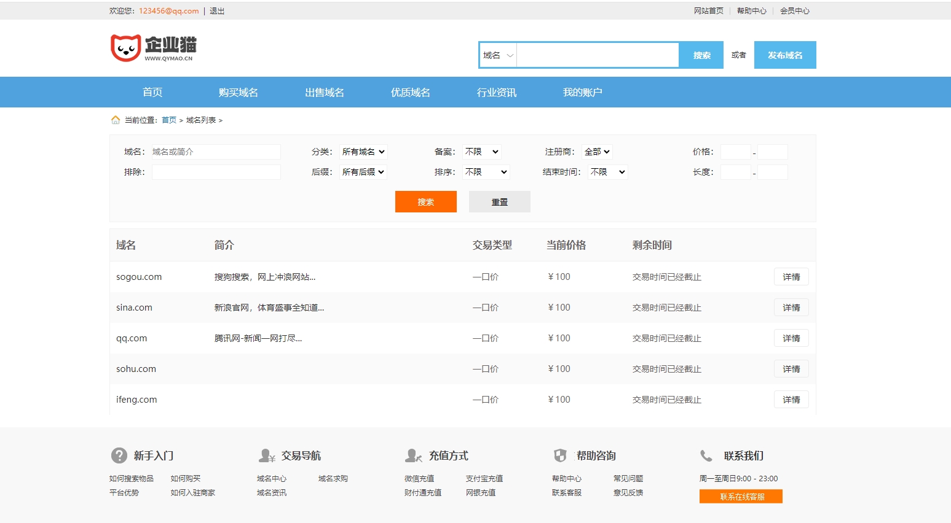The width and height of the screenshot is (951, 523).
Task: Open the 后缀 所有后缀 dropdown
Action: click(363, 172)
